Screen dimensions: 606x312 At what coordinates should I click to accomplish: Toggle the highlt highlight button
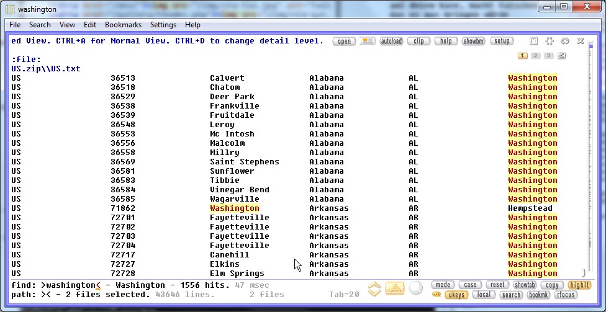[x=579, y=285]
